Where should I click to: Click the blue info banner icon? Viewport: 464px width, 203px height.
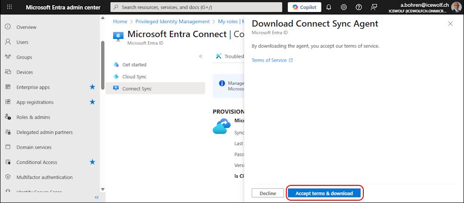(x=222, y=83)
